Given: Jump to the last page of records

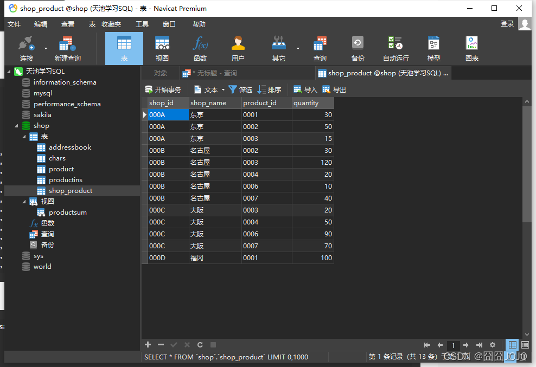Looking at the screenshot, I should [479, 345].
